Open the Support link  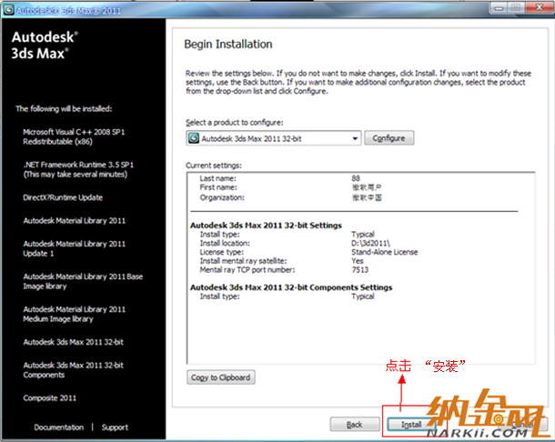click(x=115, y=427)
